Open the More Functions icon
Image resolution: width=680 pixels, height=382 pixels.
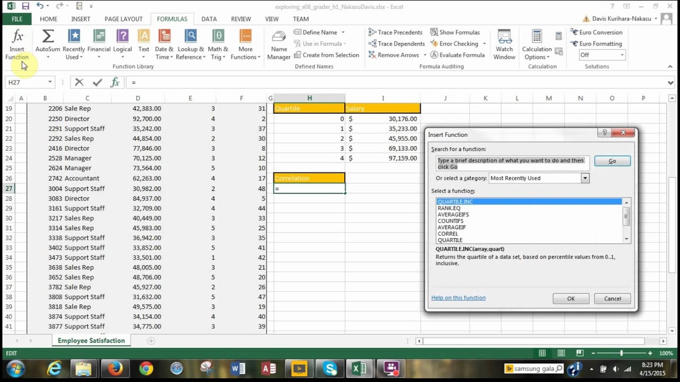(245, 36)
